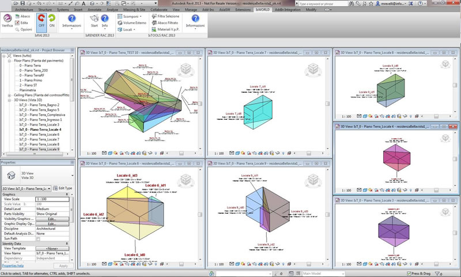Click Edit button for Visibility/Graphics
461x277 pixels.
[51, 219]
